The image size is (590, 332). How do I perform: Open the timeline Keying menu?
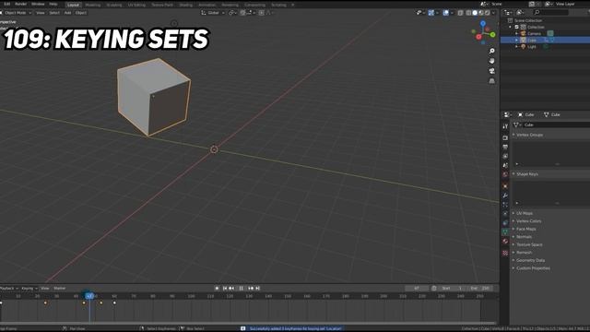click(x=29, y=289)
